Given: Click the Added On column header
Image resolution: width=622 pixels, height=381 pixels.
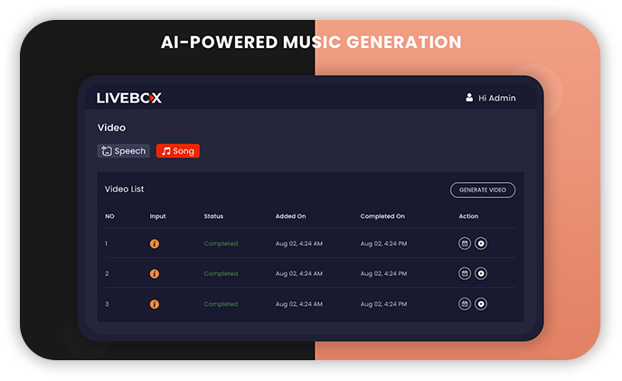Looking at the screenshot, I should click(290, 216).
